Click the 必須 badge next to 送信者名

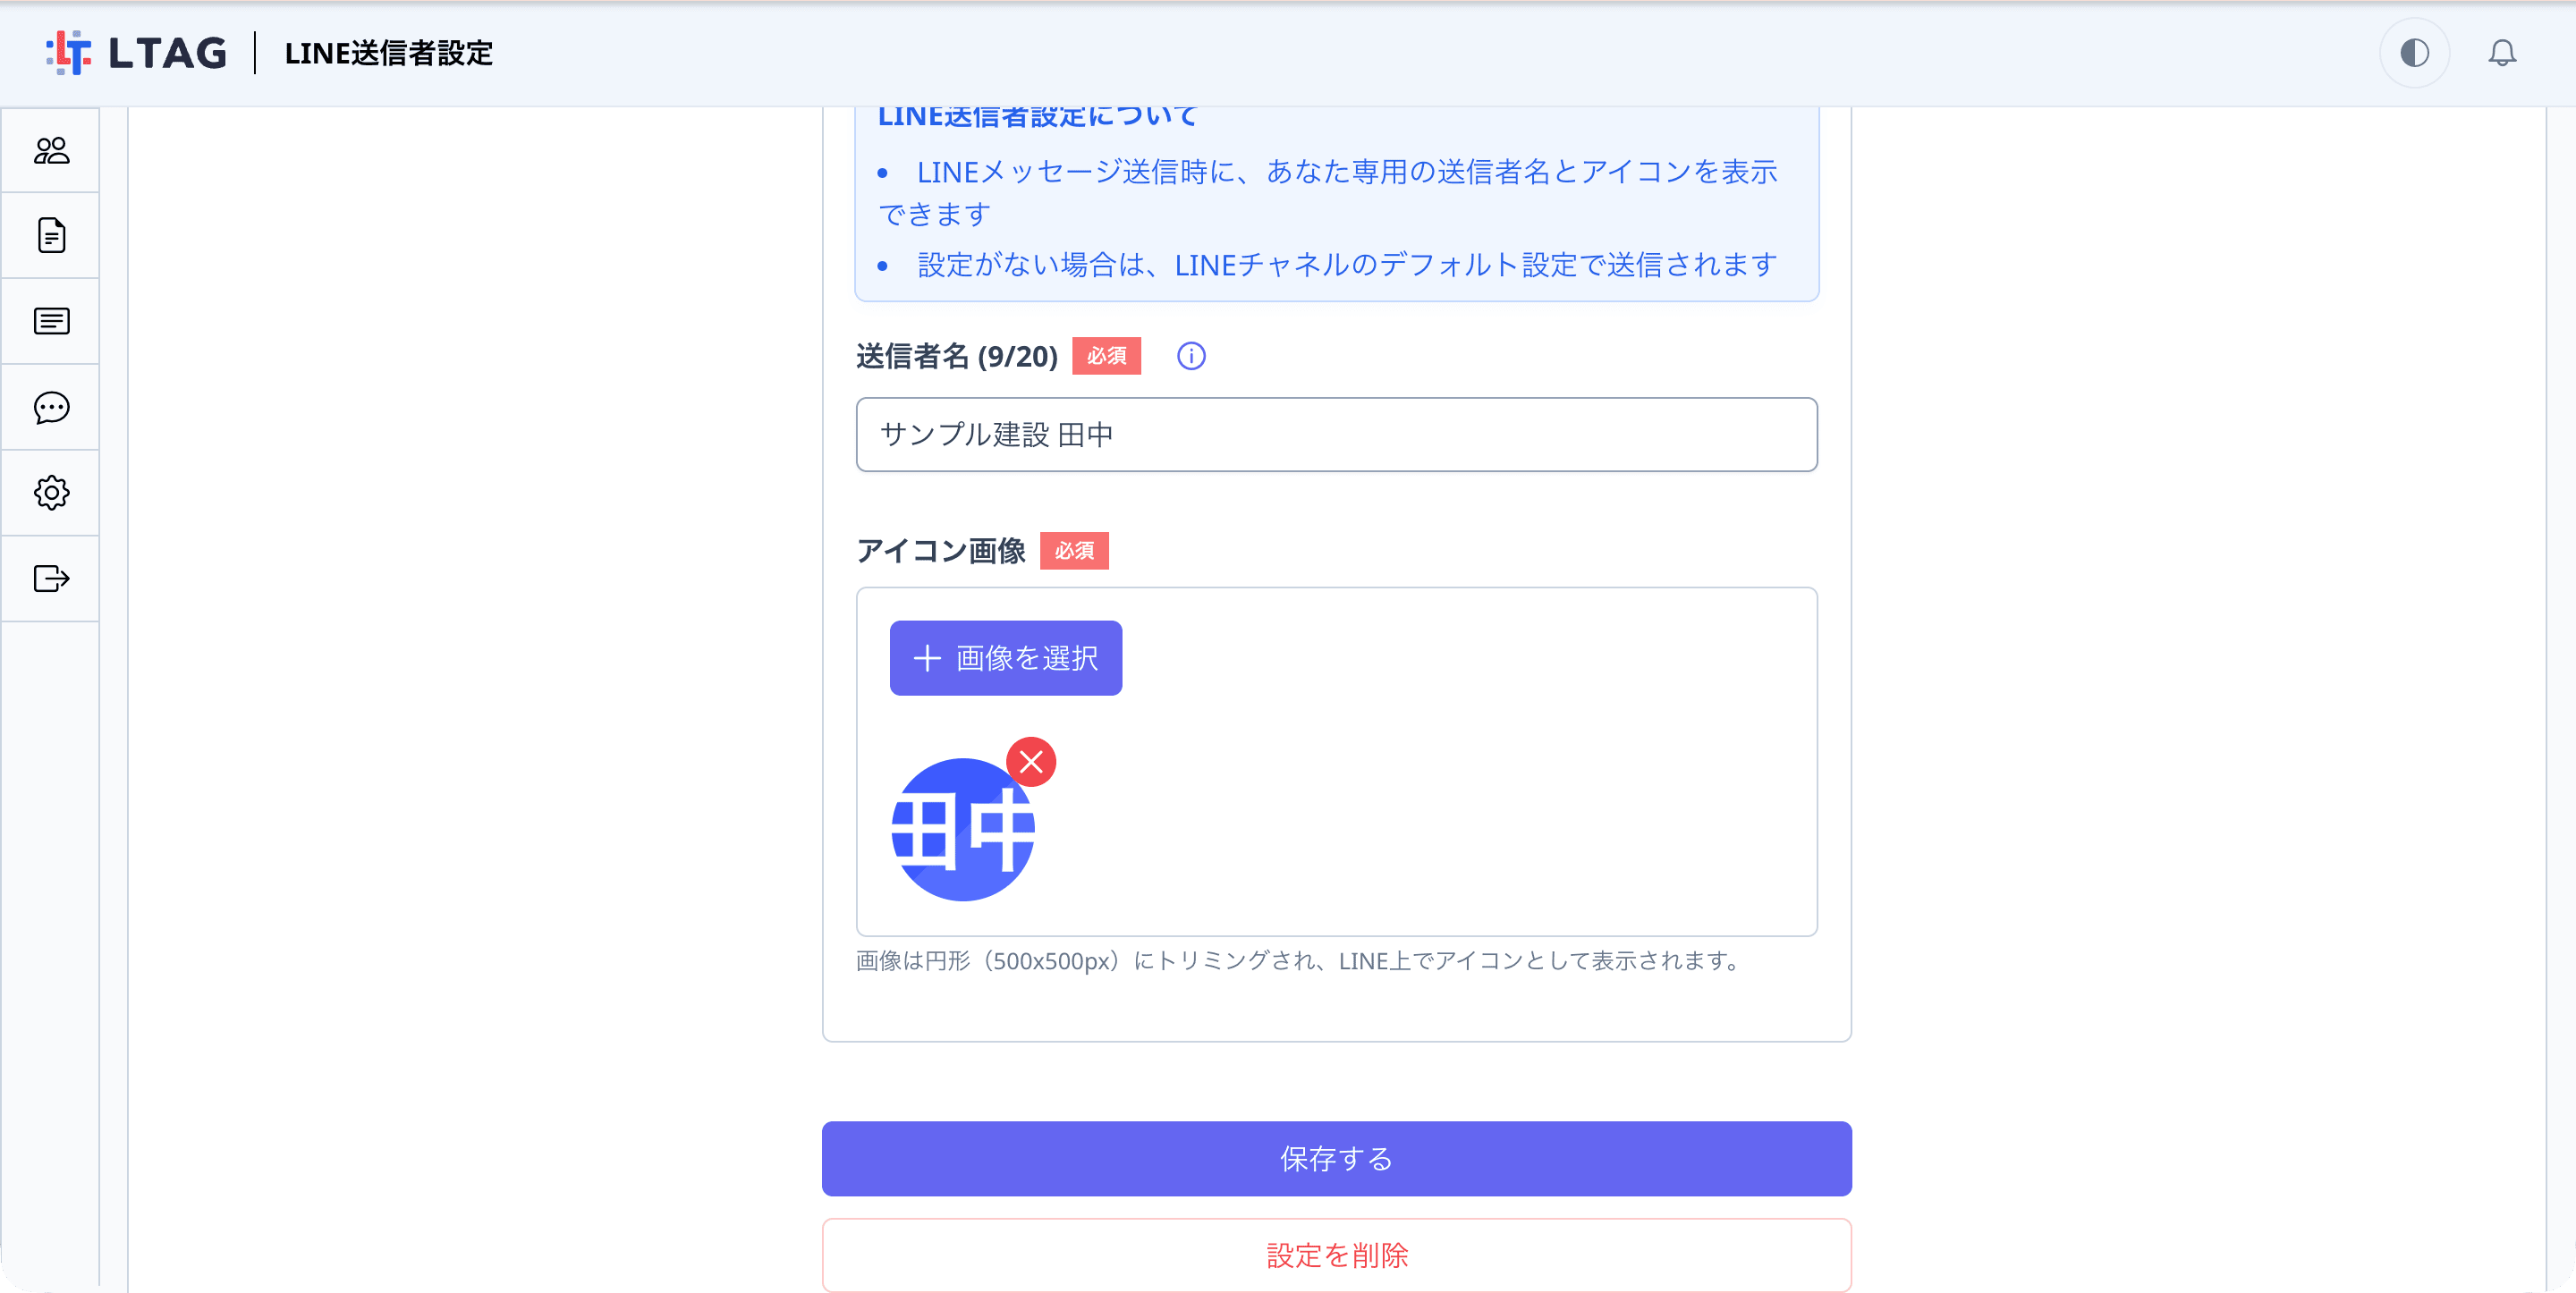pos(1106,356)
